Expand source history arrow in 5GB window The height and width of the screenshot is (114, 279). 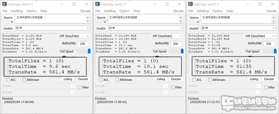pyautogui.click(x=12, y=22)
